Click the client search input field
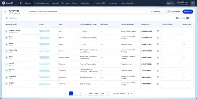197x99 pixels. tap(85, 12)
